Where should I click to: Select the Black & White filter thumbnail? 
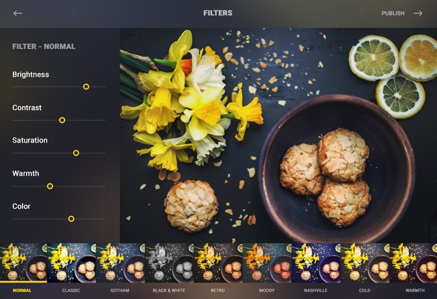click(x=170, y=262)
